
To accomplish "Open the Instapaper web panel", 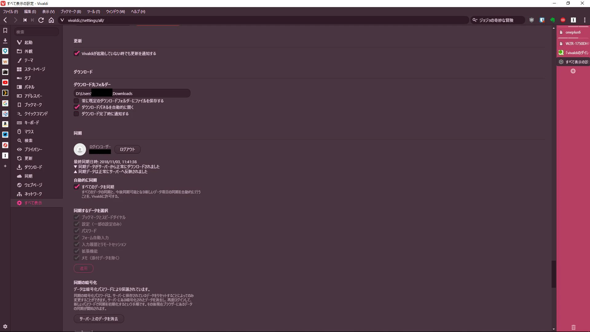I will (5, 156).
